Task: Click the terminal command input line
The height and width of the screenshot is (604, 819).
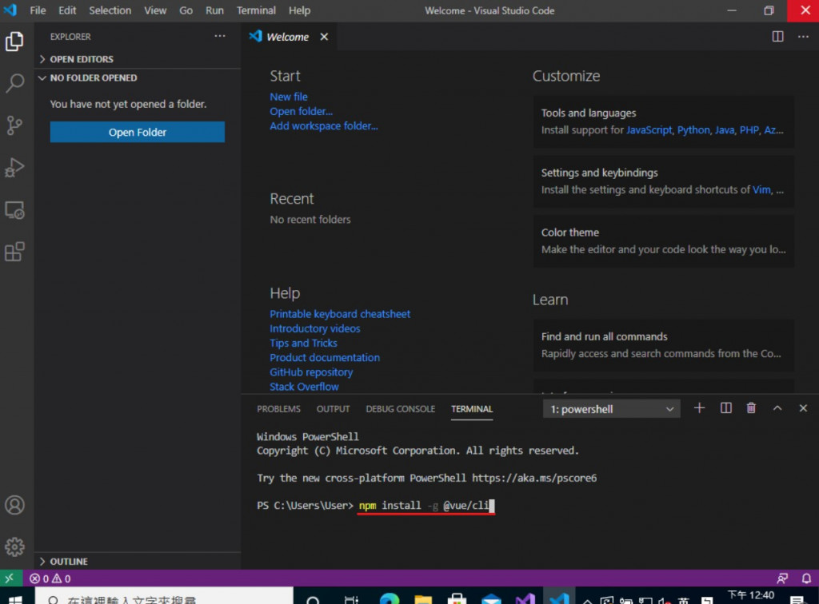Action: [426, 506]
